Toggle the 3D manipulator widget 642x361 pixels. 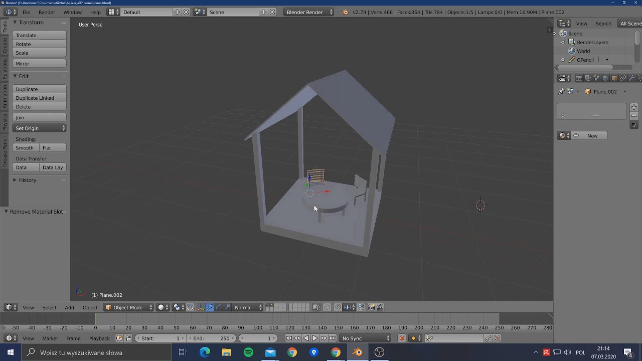[x=201, y=307]
